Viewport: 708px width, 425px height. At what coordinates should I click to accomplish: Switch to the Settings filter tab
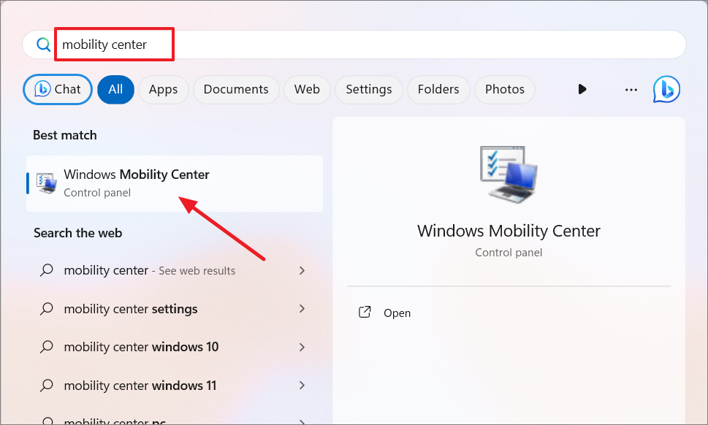pyautogui.click(x=369, y=89)
